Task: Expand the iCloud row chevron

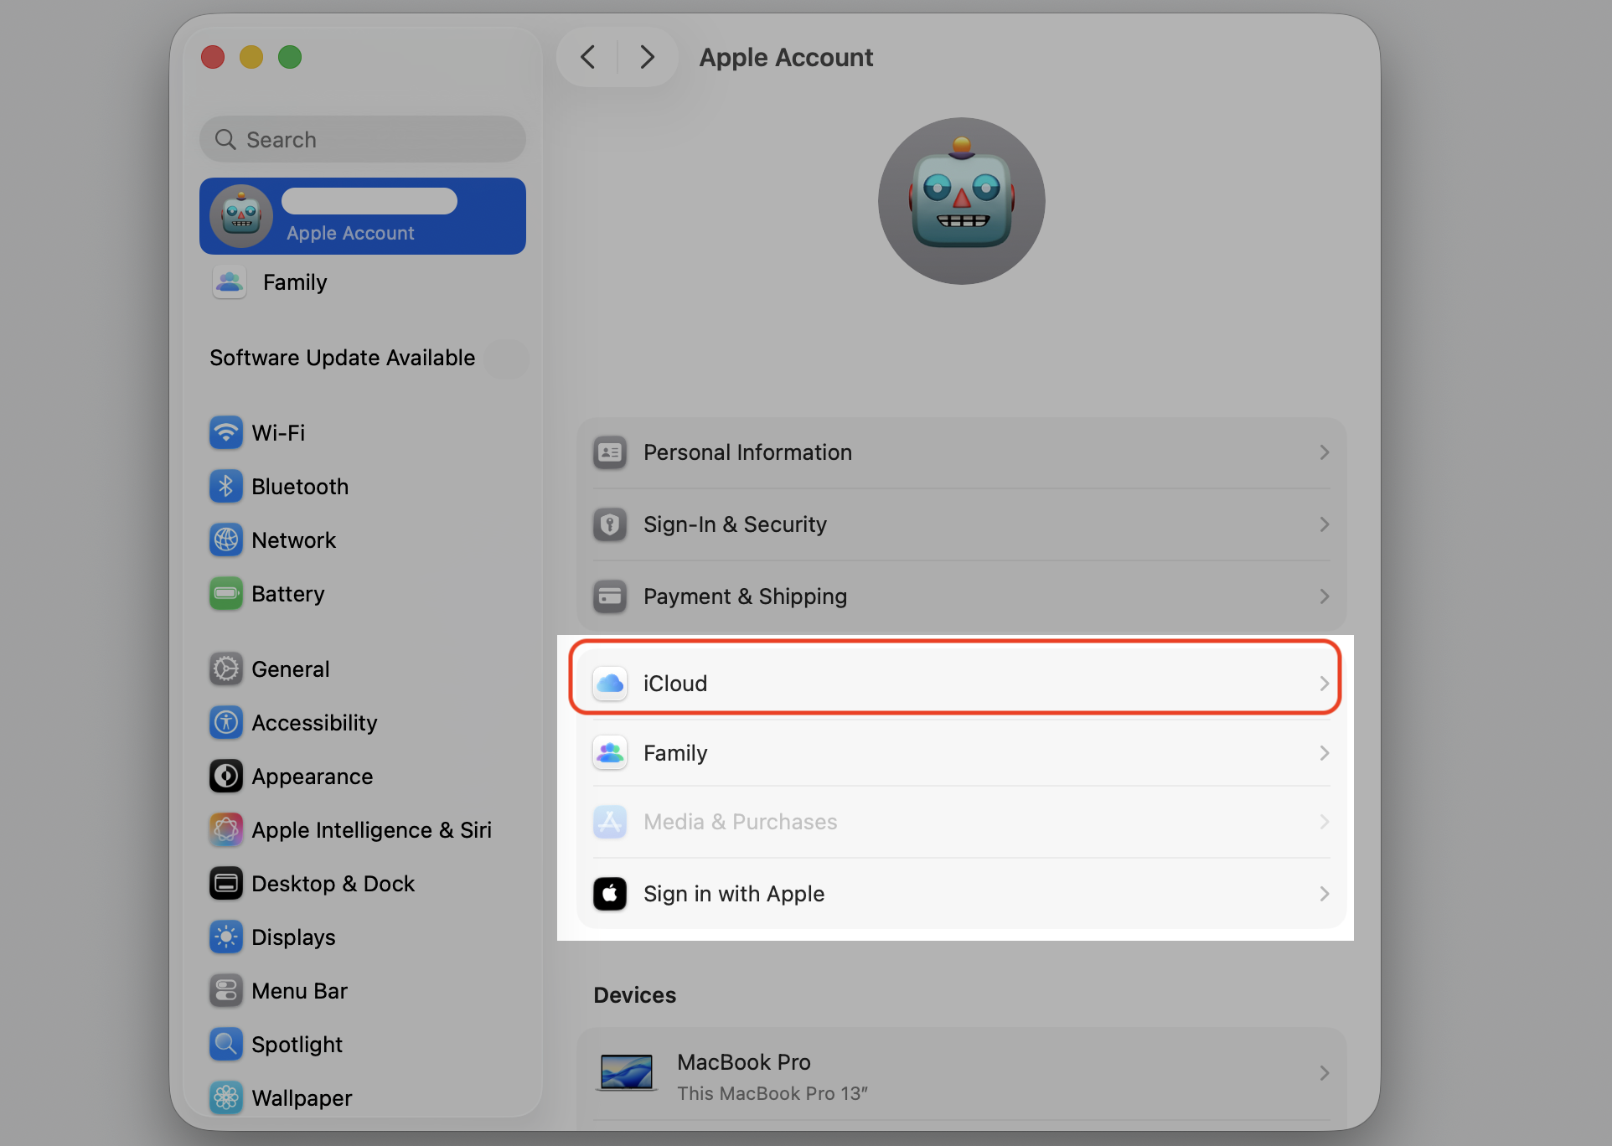Action: [x=1325, y=684]
